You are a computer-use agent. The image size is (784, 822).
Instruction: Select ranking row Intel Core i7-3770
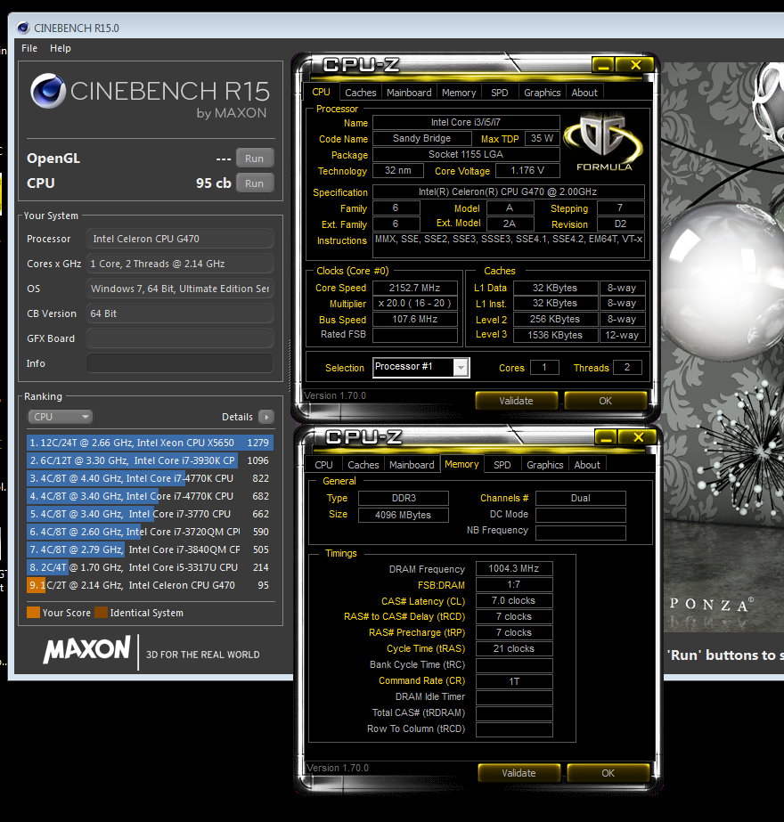pos(150,514)
